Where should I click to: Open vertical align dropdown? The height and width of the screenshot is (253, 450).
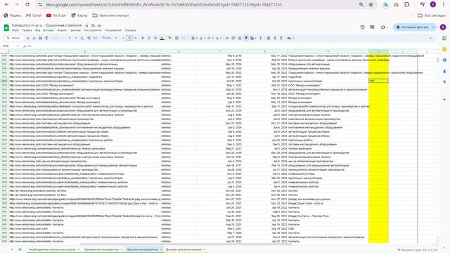202,38
